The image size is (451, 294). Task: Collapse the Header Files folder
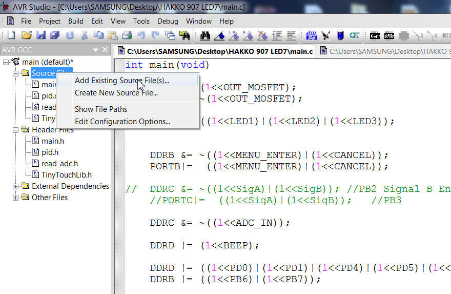coord(16,130)
